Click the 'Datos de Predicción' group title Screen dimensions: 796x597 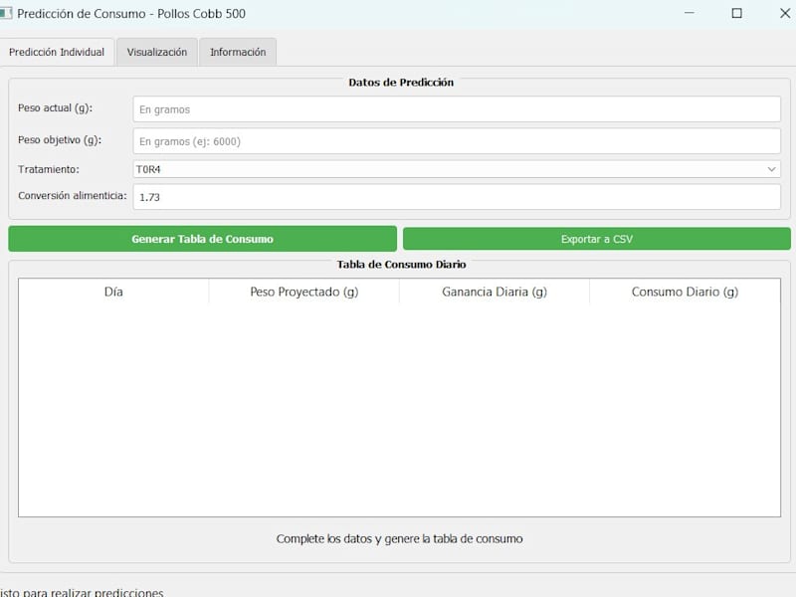click(401, 83)
